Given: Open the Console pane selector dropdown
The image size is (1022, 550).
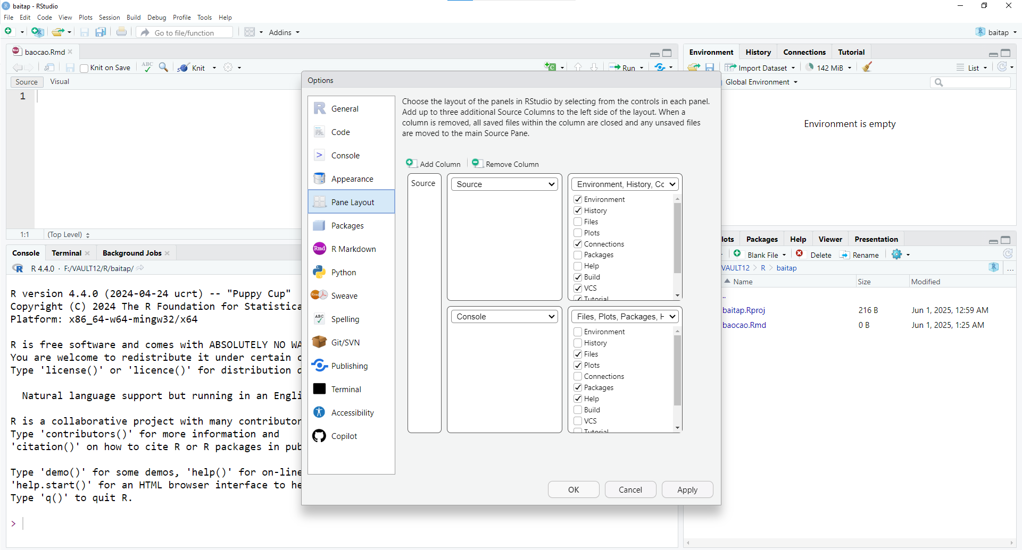Looking at the screenshot, I should pos(504,316).
